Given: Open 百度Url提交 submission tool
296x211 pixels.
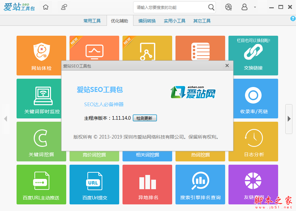Looking at the screenshot, I should pyautogui.click(x=94, y=185).
